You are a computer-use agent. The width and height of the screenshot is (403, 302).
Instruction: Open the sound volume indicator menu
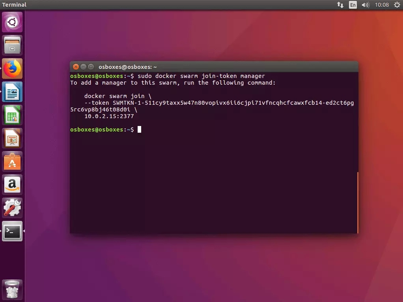click(x=365, y=5)
